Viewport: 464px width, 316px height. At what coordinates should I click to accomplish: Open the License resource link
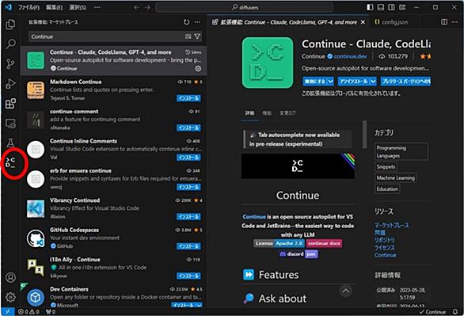[x=384, y=247]
